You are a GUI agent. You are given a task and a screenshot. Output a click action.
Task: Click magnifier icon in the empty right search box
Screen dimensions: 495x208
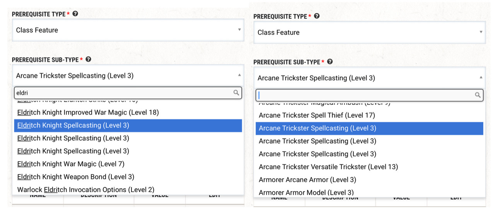tap(478, 95)
